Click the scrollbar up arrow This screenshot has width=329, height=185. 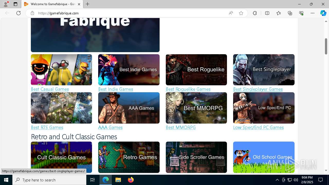326,21
